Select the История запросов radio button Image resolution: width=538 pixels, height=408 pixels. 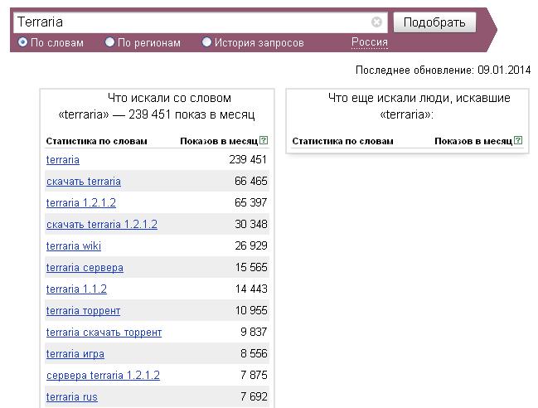pos(206,42)
